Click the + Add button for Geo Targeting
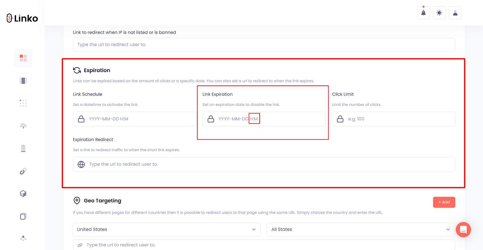Image resolution: width=483 pixels, height=250 pixels. [x=444, y=202]
